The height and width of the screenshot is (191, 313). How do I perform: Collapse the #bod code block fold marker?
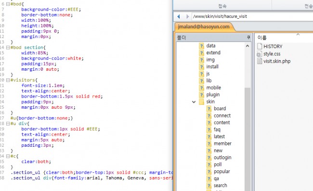(x=8, y=4)
